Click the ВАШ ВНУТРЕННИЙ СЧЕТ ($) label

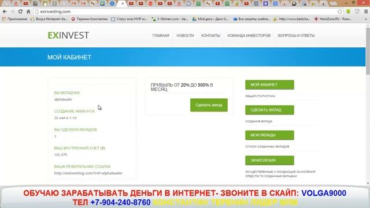click(80, 148)
